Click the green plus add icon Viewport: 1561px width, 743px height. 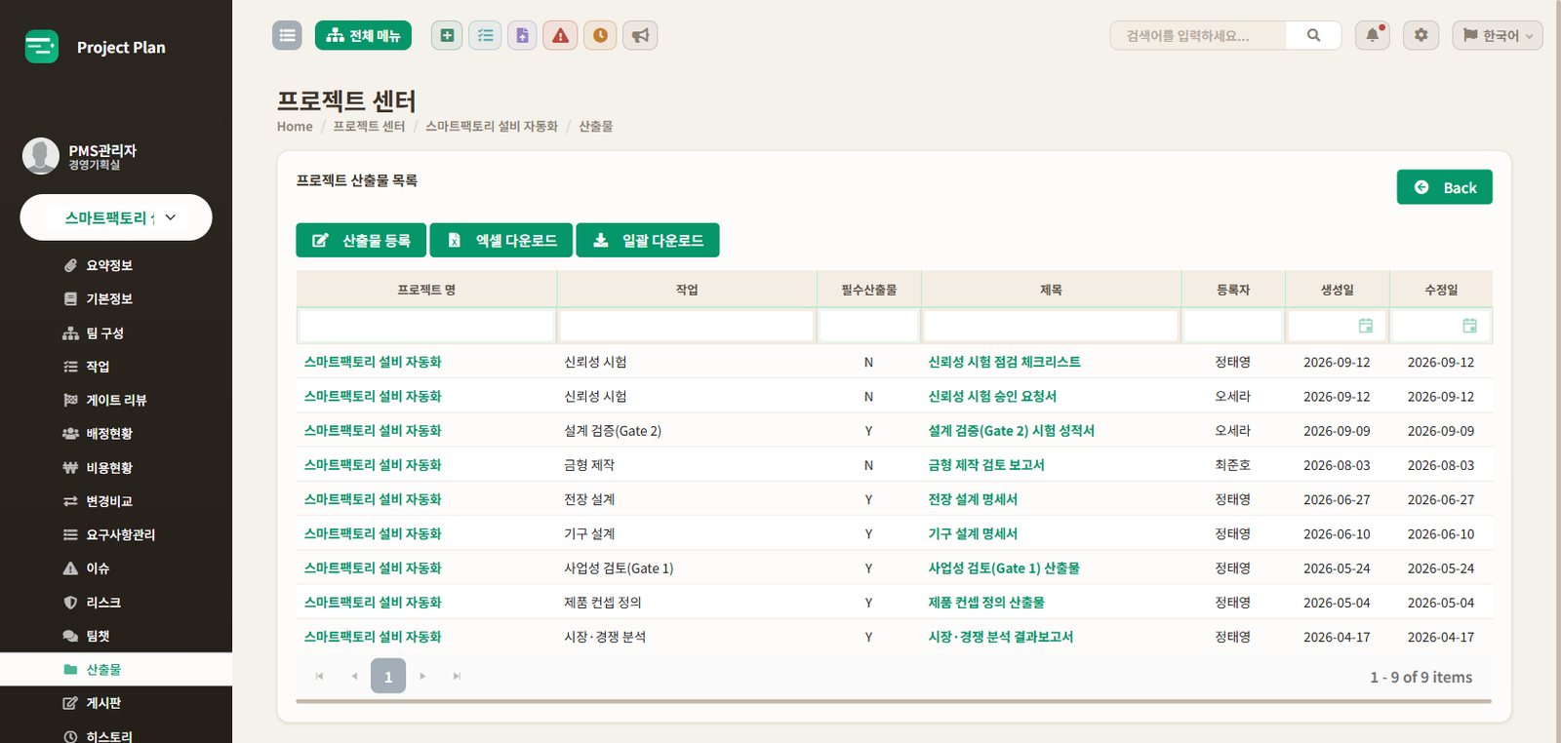tap(447, 35)
